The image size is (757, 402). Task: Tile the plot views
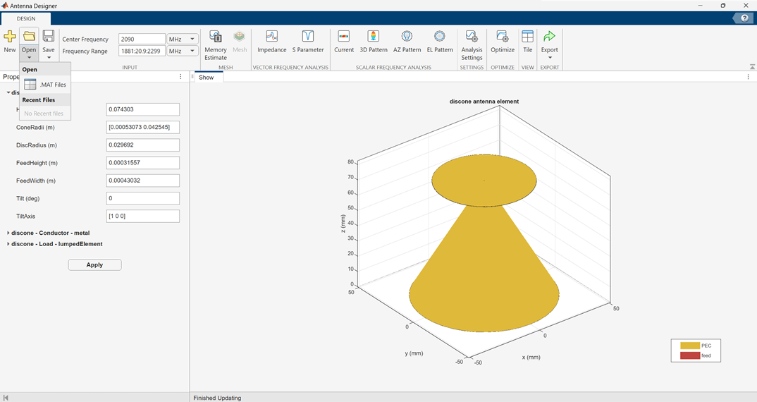pyautogui.click(x=527, y=41)
